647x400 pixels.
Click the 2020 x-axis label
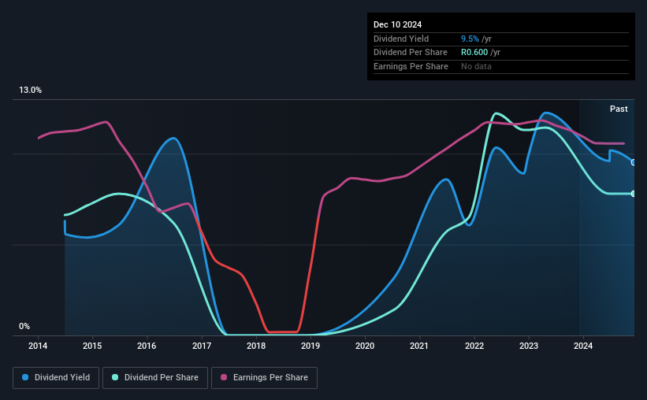365,346
